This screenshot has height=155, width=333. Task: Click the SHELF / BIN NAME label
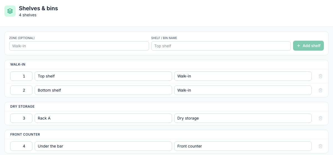click(x=164, y=38)
